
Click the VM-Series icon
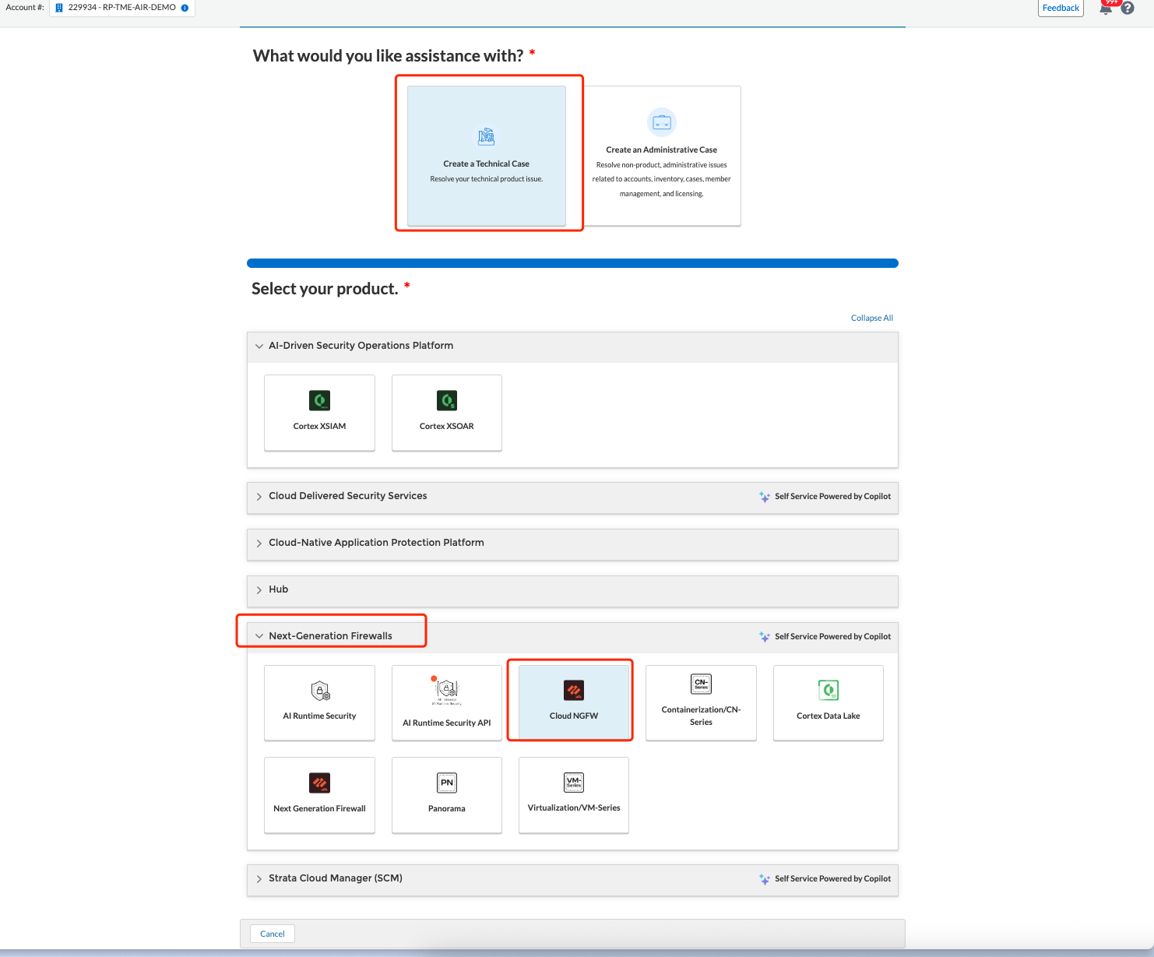pyautogui.click(x=574, y=783)
